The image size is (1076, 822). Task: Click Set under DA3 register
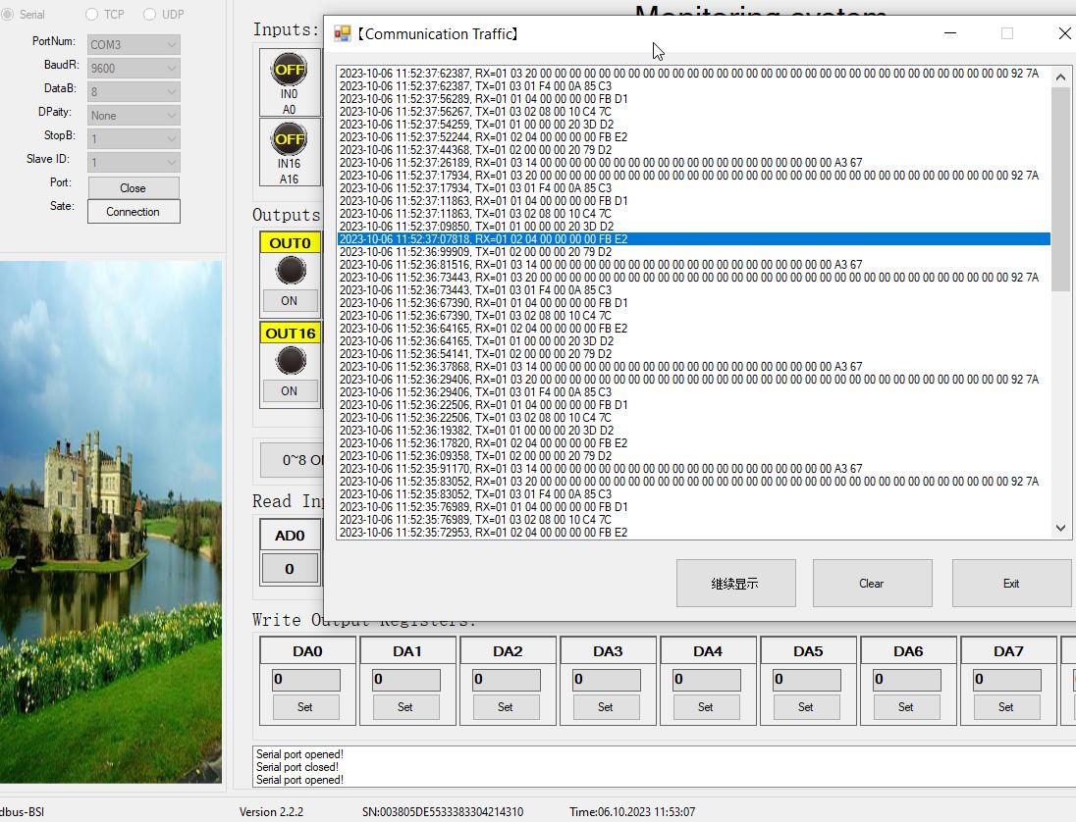(605, 706)
